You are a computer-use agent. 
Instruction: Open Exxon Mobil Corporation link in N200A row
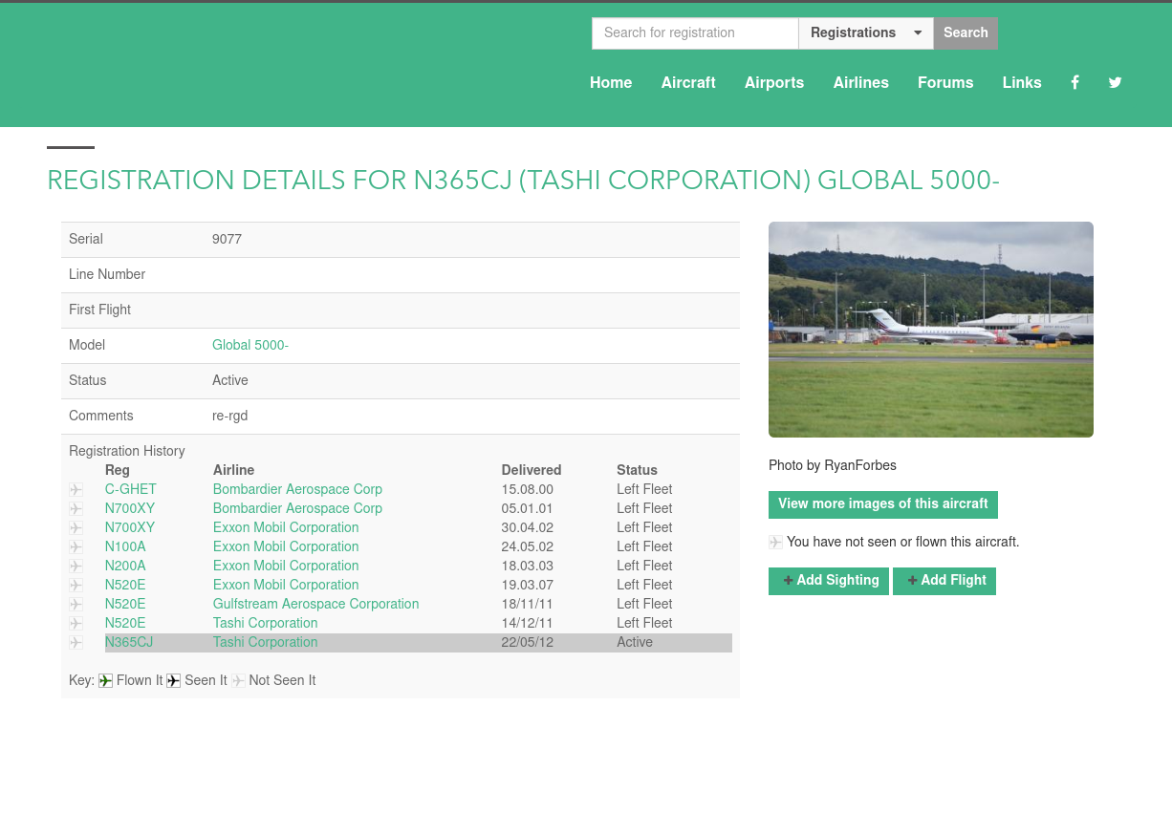click(286, 566)
